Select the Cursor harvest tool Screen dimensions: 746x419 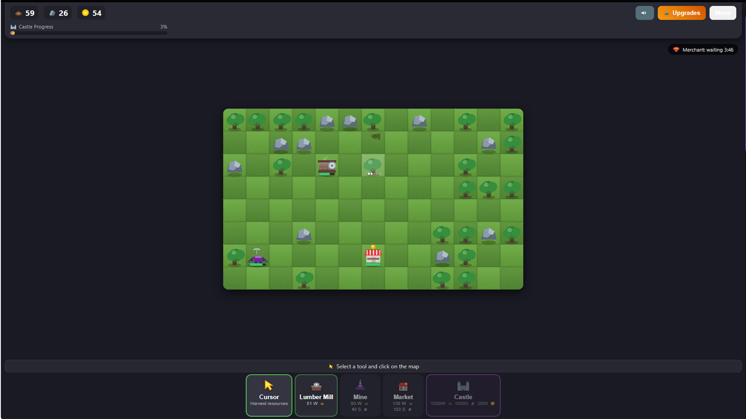(269, 395)
